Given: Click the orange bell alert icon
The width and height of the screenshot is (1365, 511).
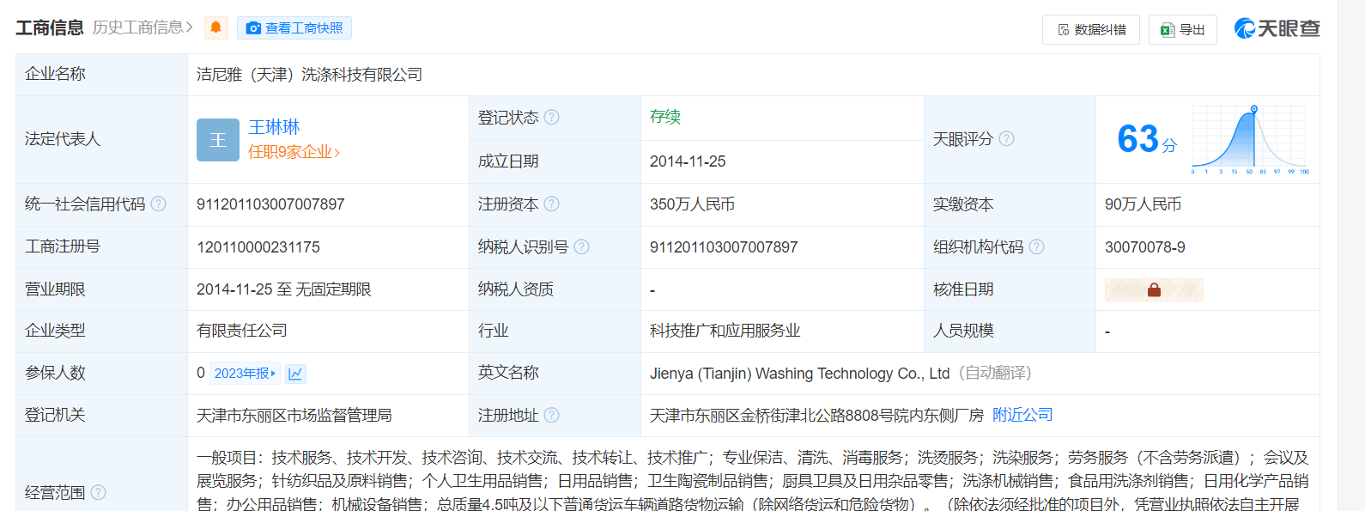Looking at the screenshot, I should coord(215,28).
